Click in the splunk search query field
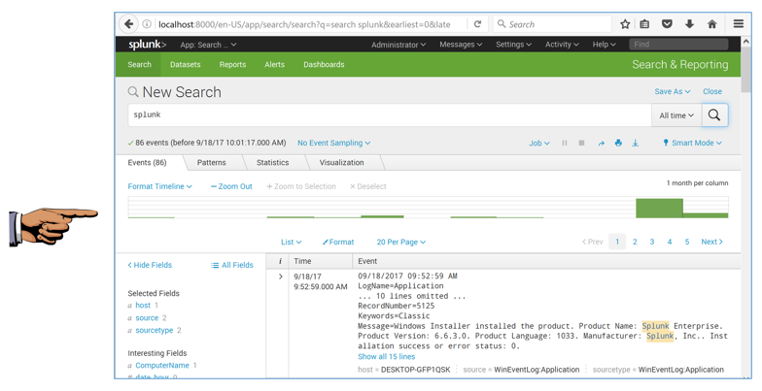Viewport: 762px width, 391px height. 389,114
